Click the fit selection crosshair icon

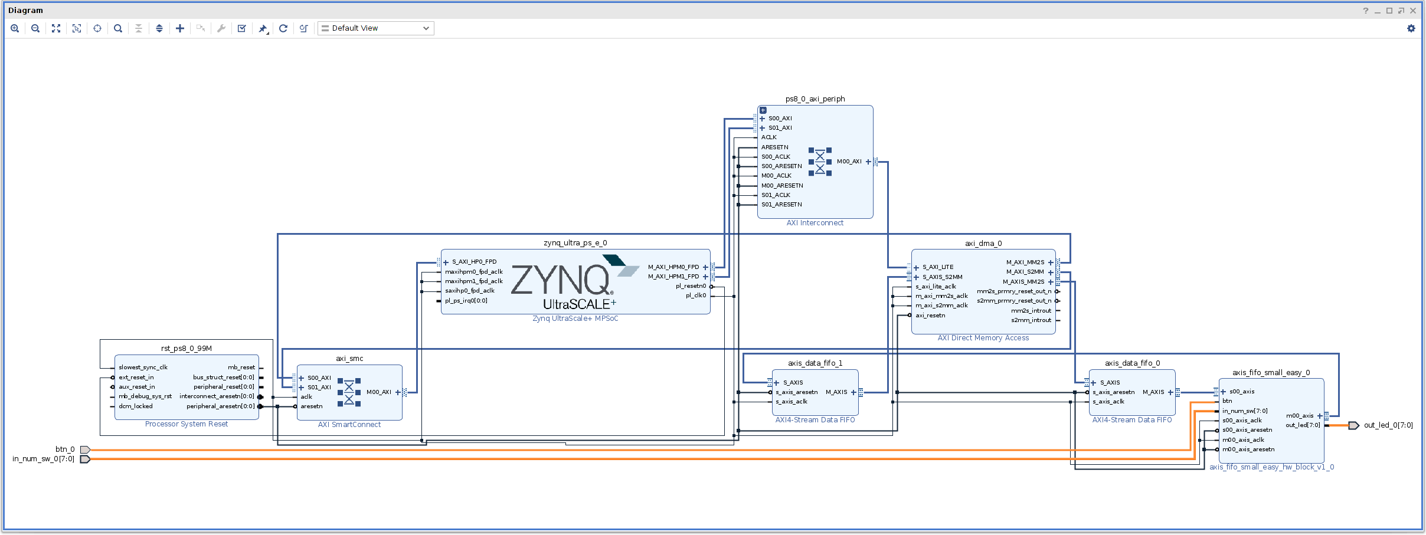coord(97,28)
